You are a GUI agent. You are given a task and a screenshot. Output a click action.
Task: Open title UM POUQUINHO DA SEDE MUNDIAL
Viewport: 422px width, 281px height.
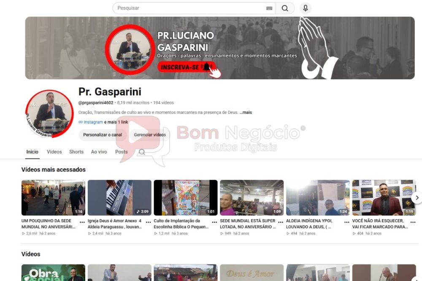point(49,224)
